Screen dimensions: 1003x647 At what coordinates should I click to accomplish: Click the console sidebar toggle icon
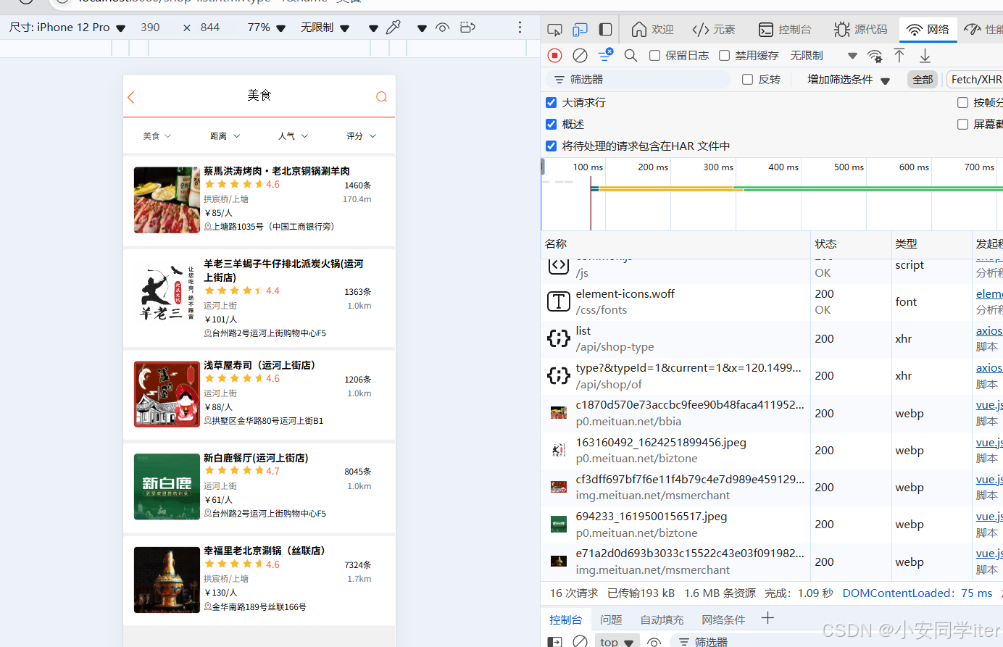pos(554,641)
